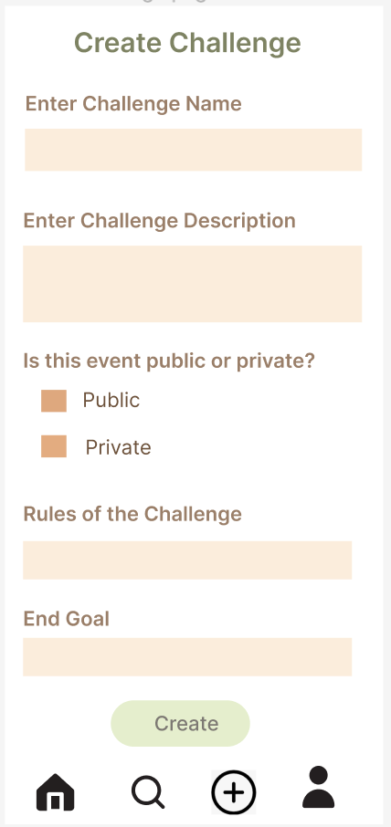Tap the circled plus add icon
The width and height of the screenshot is (391, 827).
coord(234,792)
